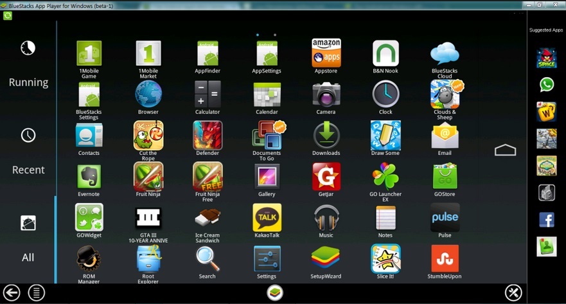
Task: Open Root Explorer
Action: pyautogui.click(x=148, y=258)
